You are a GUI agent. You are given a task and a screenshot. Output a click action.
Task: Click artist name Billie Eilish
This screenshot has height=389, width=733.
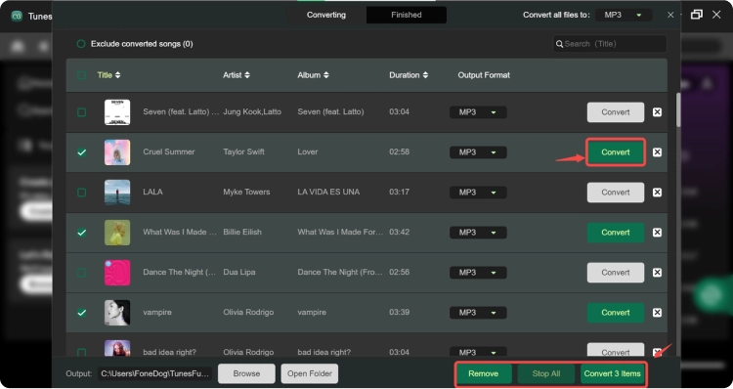tap(242, 232)
